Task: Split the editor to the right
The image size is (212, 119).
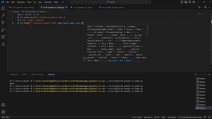Action: click(x=205, y=7)
